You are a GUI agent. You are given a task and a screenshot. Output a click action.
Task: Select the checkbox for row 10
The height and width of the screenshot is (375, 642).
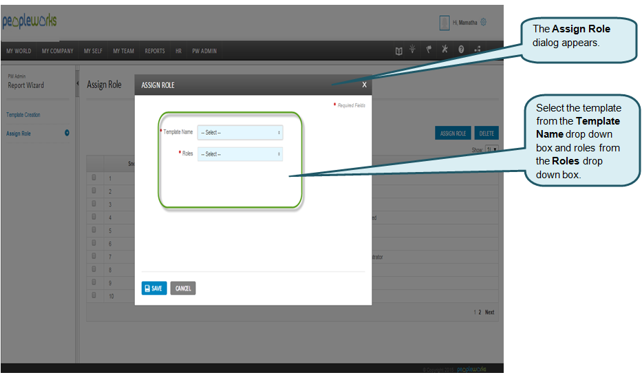pyautogui.click(x=94, y=295)
